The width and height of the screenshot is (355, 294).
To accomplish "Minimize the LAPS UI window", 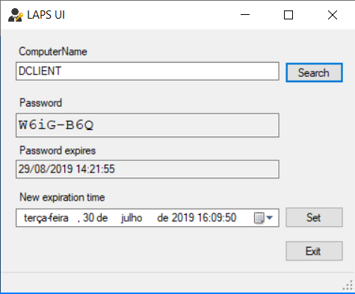I will (x=245, y=15).
